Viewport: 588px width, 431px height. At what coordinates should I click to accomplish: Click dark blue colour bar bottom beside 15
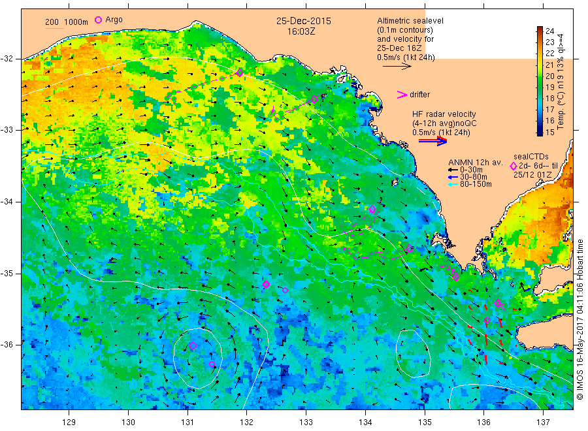click(540, 132)
